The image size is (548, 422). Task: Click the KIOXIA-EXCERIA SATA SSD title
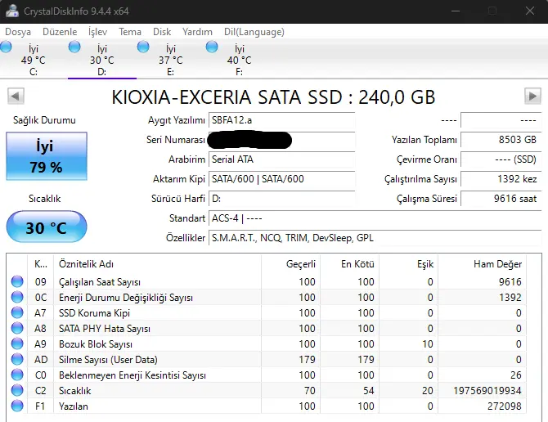273,97
